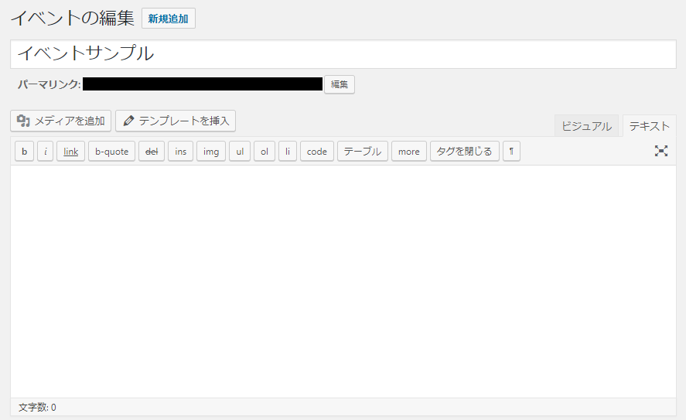Click タグを閉じる to close tags
686x420 pixels.
pos(465,152)
